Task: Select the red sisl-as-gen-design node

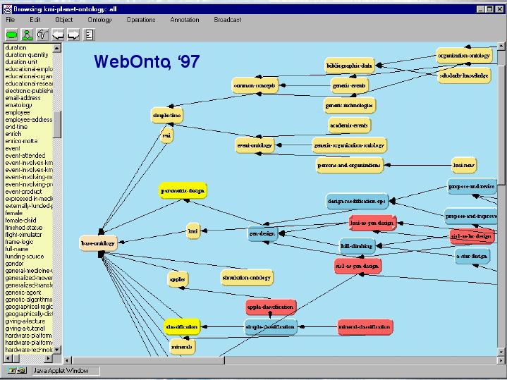Action: 358,266
